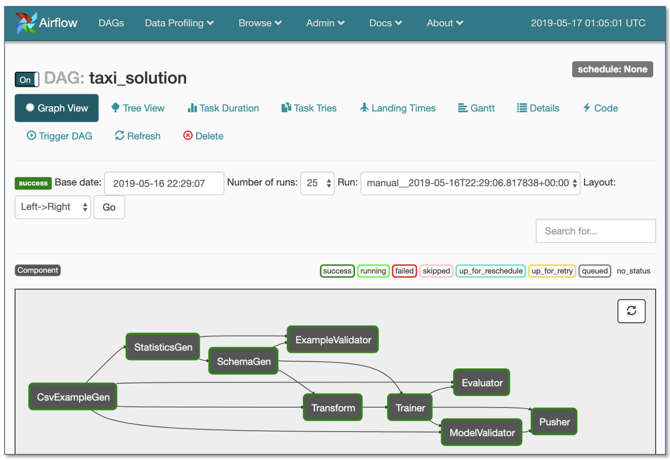Click the graph refresh icon button
Screen dimensions: 670x460
[x=631, y=311]
